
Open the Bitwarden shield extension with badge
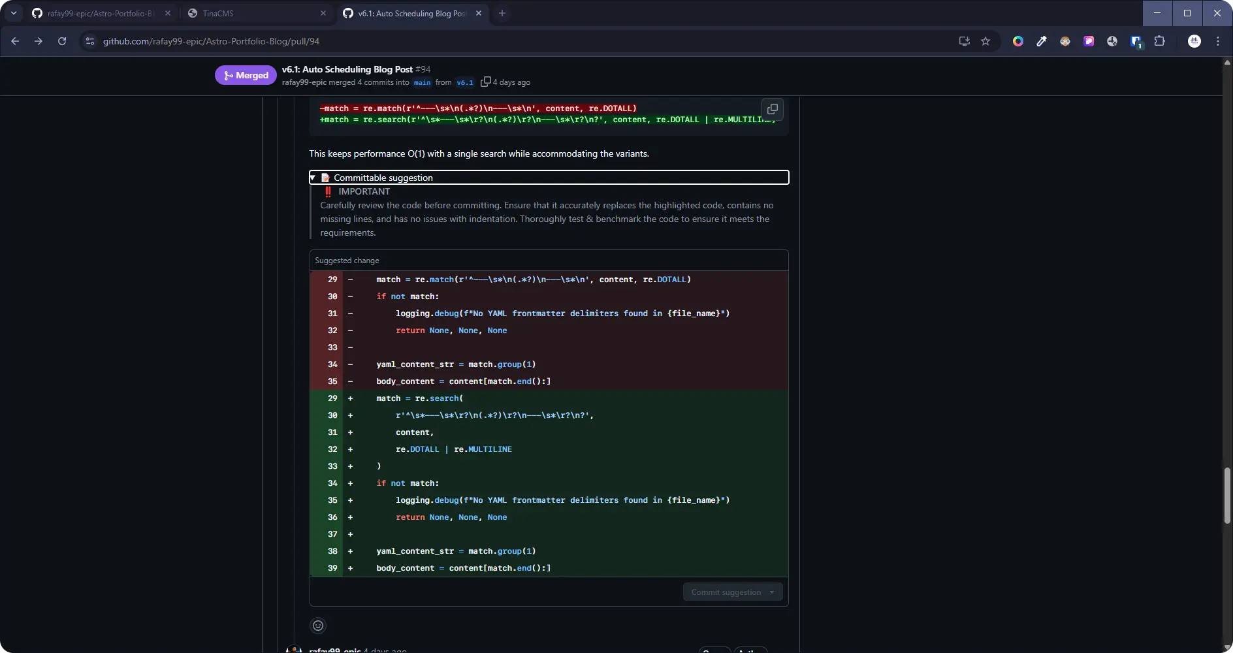(1136, 42)
